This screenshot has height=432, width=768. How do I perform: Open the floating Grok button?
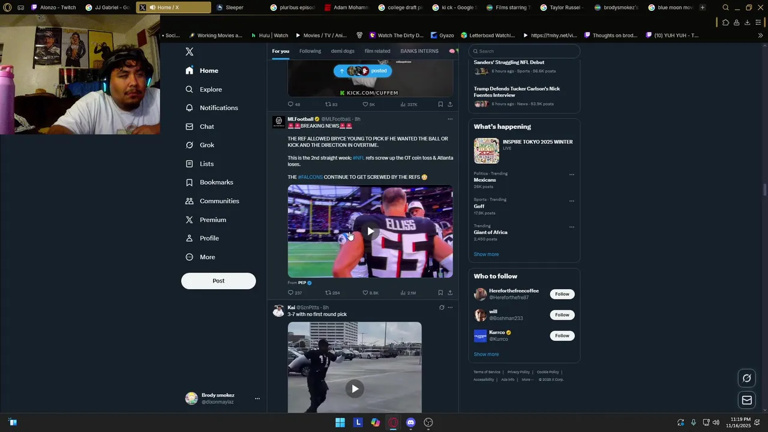tap(747, 378)
